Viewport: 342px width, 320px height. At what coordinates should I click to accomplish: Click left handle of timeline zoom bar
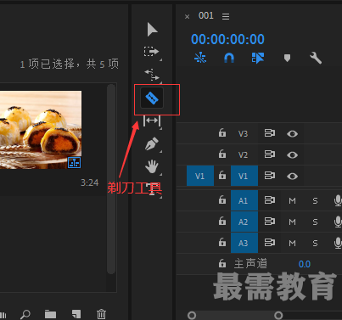(x=192, y=315)
